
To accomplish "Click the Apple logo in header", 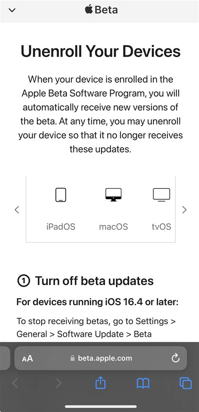I will [89, 10].
